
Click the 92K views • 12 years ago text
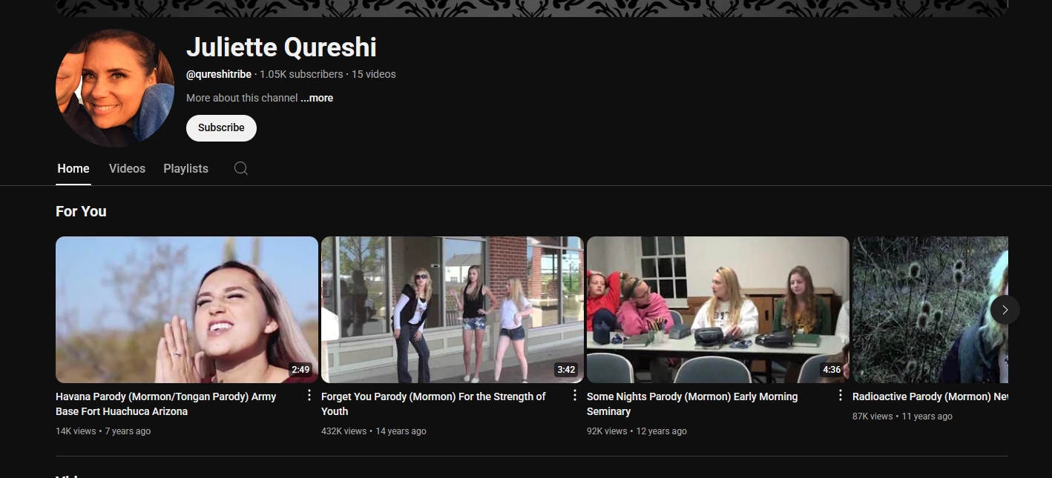(637, 431)
